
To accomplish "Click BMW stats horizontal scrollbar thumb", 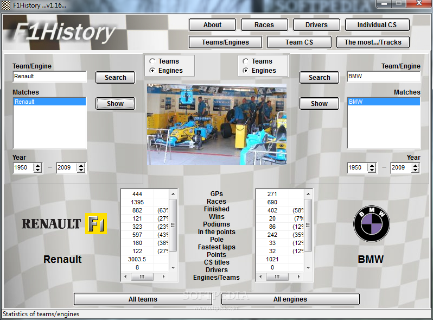I will tap(277, 277).
